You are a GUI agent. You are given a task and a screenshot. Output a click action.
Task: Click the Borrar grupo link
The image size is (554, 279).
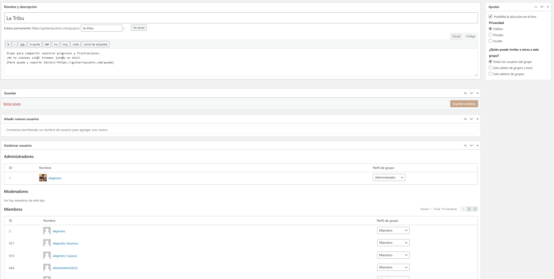click(12, 104)
